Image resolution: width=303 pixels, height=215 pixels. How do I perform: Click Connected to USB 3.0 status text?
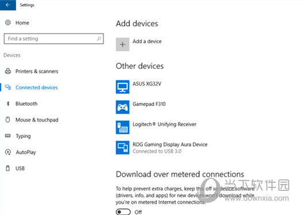coord(157,151)
